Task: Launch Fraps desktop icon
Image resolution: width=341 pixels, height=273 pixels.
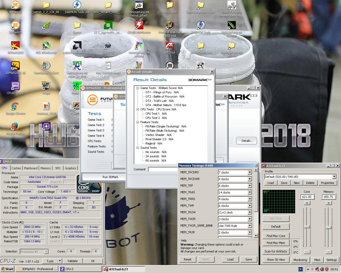Action: coord(46,88)
